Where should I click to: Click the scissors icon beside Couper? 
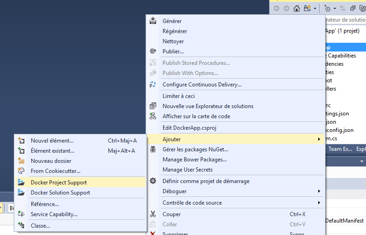153,214
